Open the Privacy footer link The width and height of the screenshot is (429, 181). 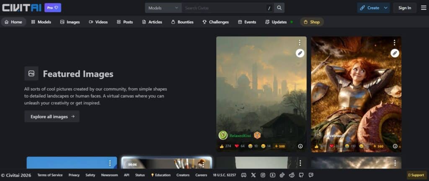click(x=74, y=175)
